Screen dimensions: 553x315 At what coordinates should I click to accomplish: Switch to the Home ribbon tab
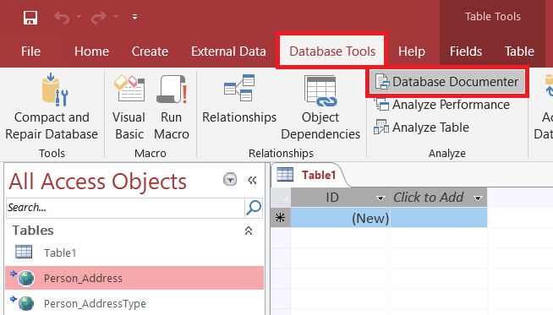[x=91, y=52]
